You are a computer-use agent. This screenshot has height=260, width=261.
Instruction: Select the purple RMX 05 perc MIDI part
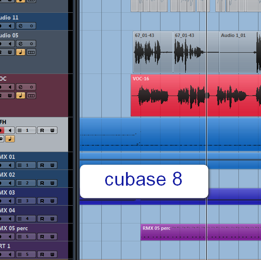coord(201,232)
